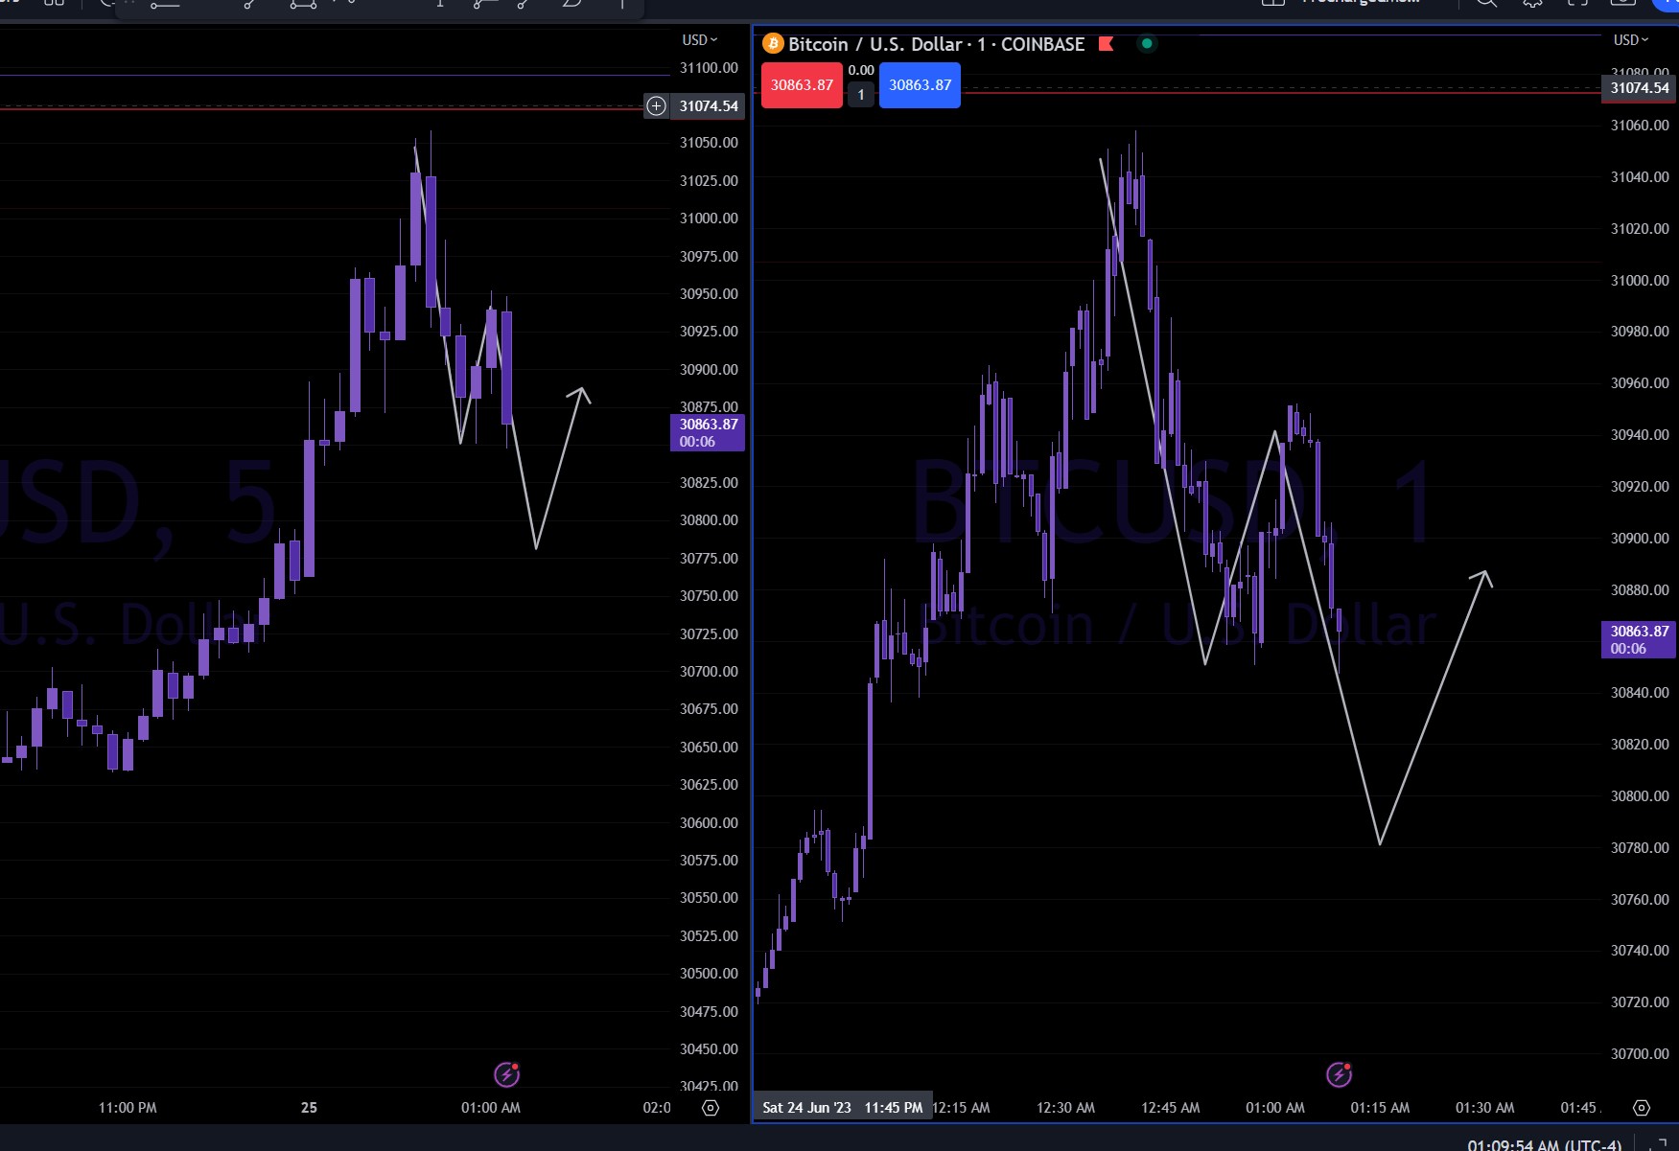Click the left chart's 30863.87 current price tag
The height and width of the screenshot is (1151, 1679).
point(708,433)
